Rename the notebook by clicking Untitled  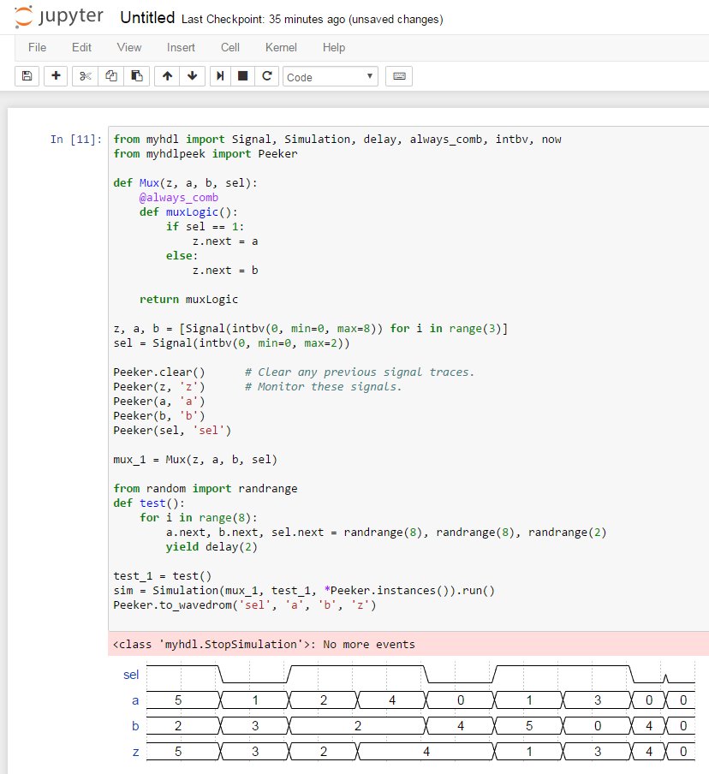(x=147, y=18)
